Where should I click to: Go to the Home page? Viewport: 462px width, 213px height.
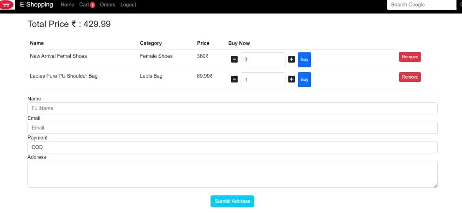tap(67, 5)
